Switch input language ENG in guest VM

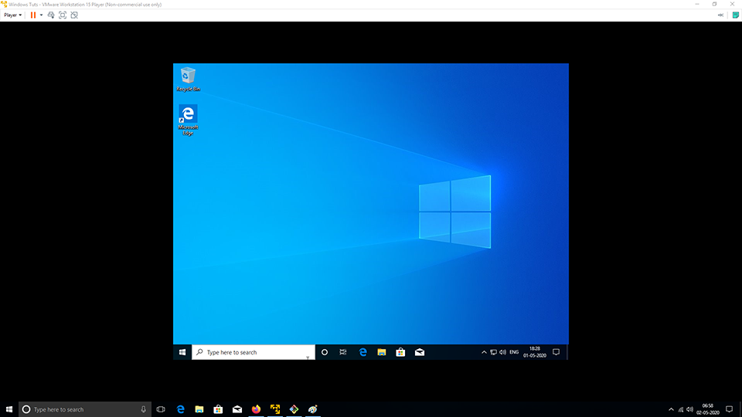514,352
